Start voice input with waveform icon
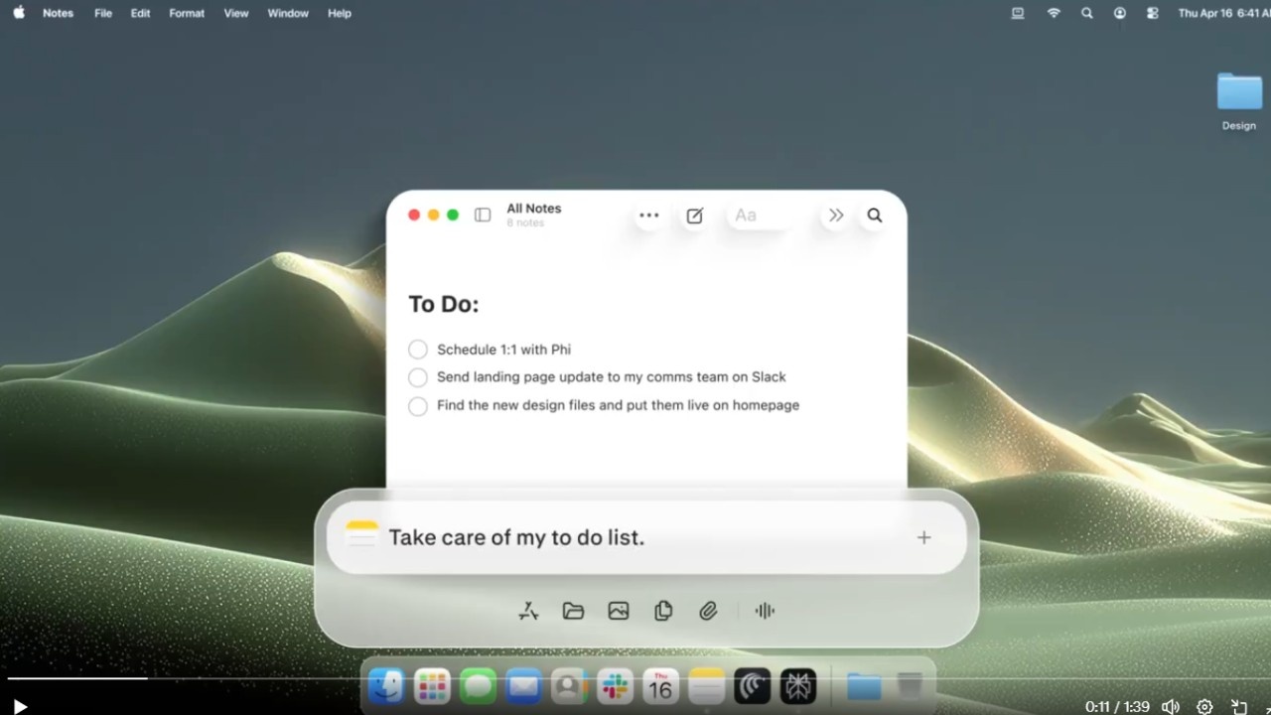This screenshot has height=715, width=1271. [x=765, y=612]
